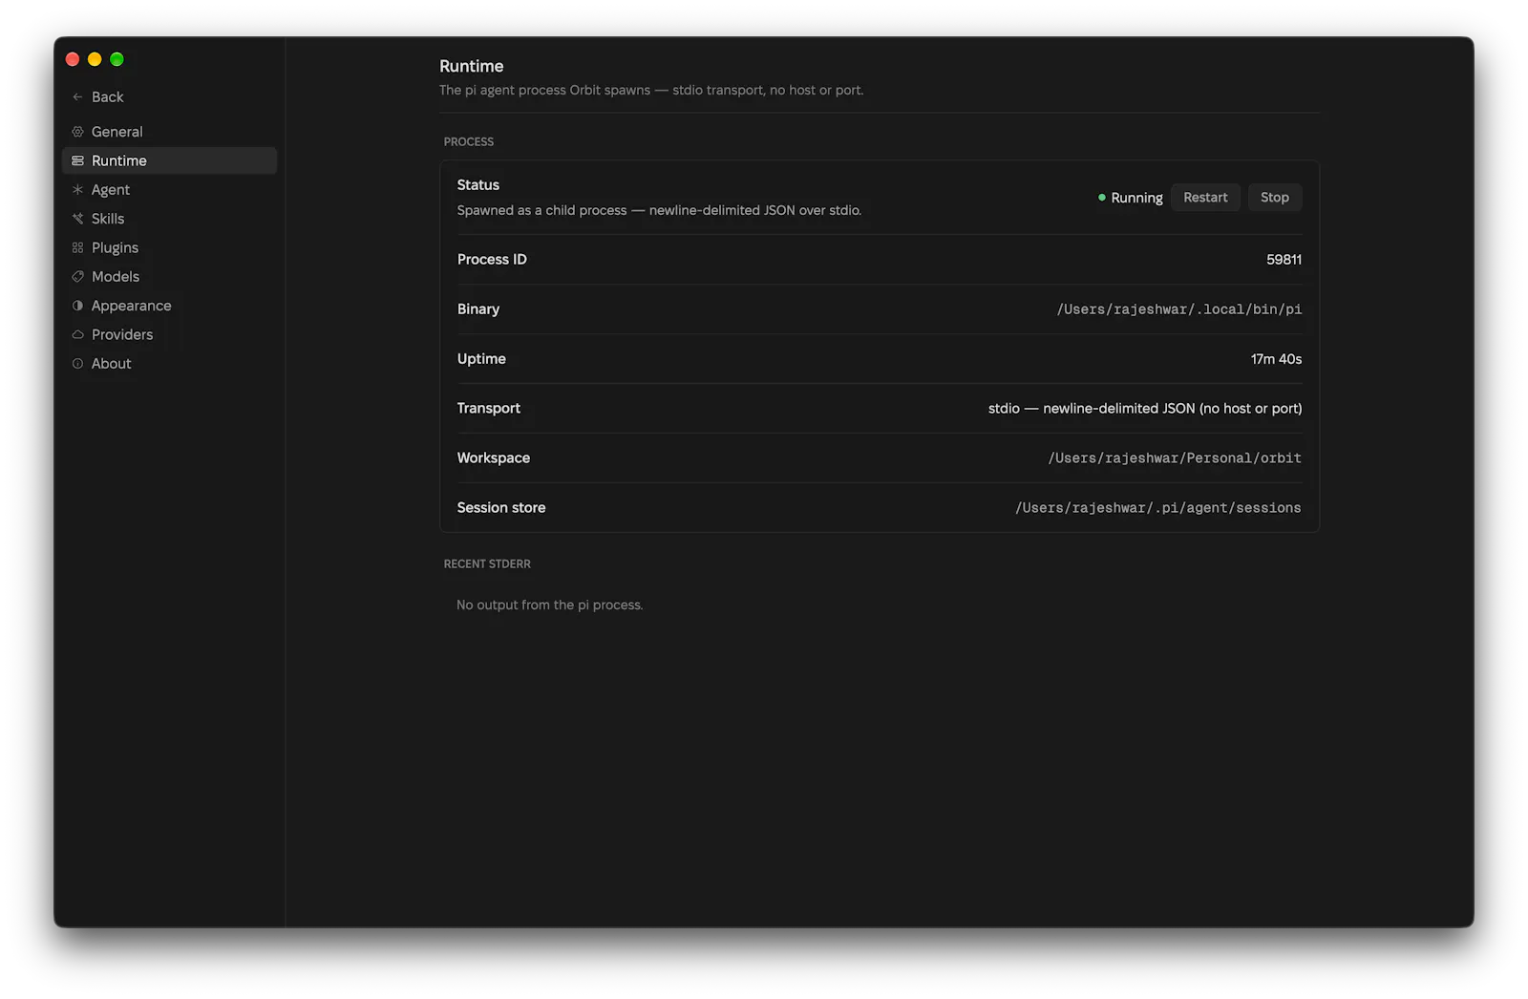Click the Providers cloud icon

[77, 334]
